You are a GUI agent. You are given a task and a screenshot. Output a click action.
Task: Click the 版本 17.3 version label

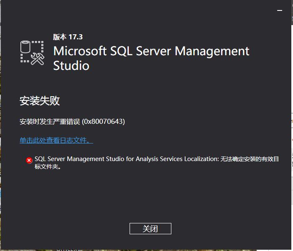(68, 37)
